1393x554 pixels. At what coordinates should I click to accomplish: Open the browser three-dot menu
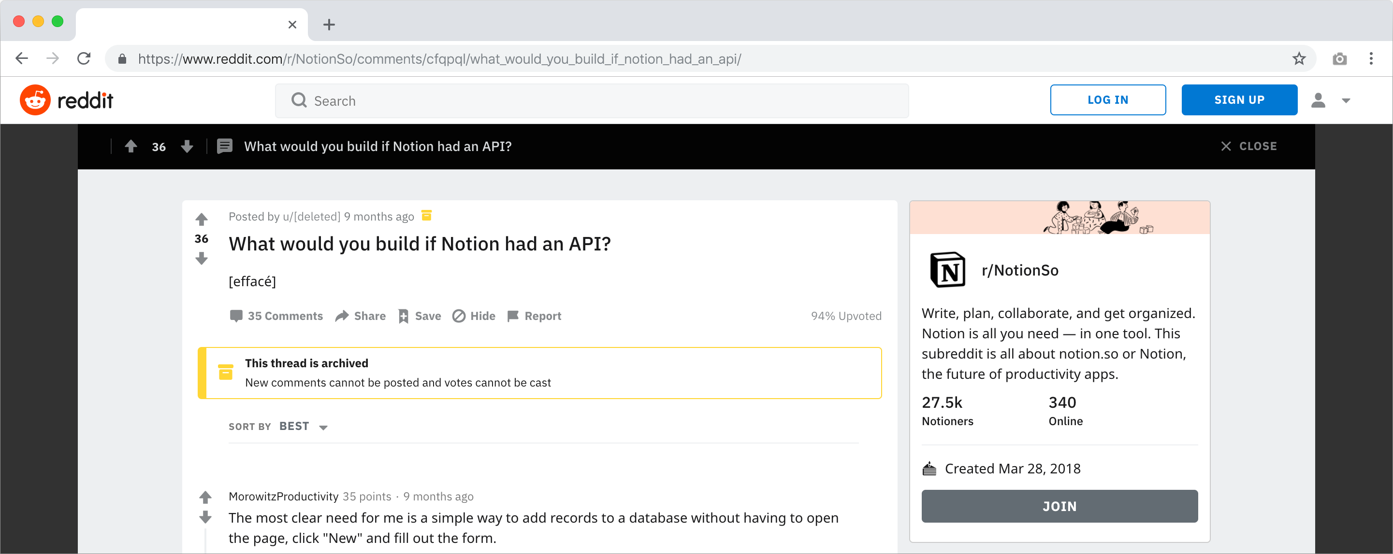(x=1371, y=58)
